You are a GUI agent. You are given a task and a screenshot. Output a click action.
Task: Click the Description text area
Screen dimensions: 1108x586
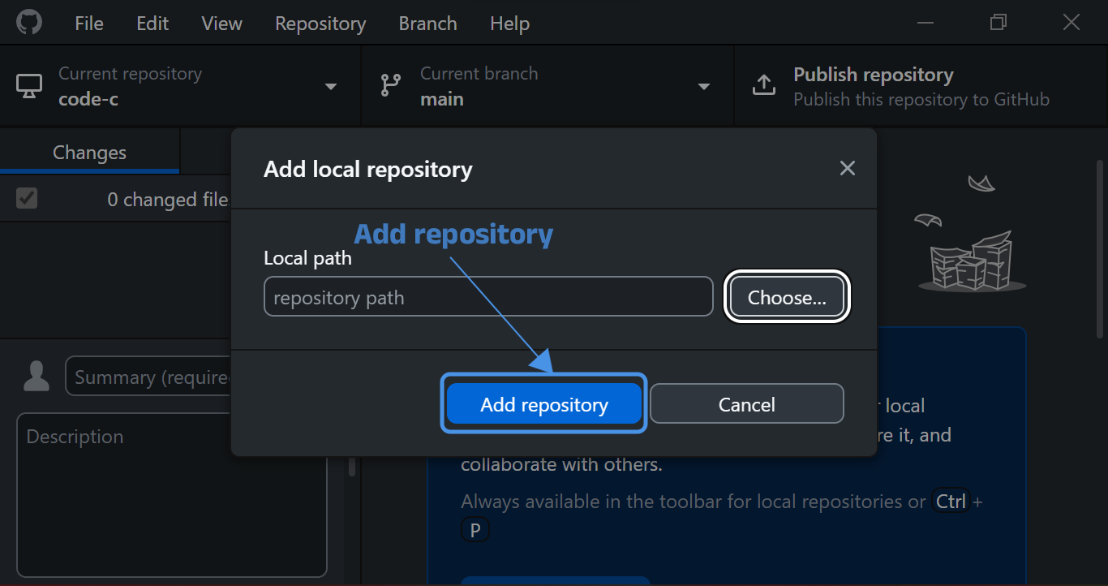171,495
